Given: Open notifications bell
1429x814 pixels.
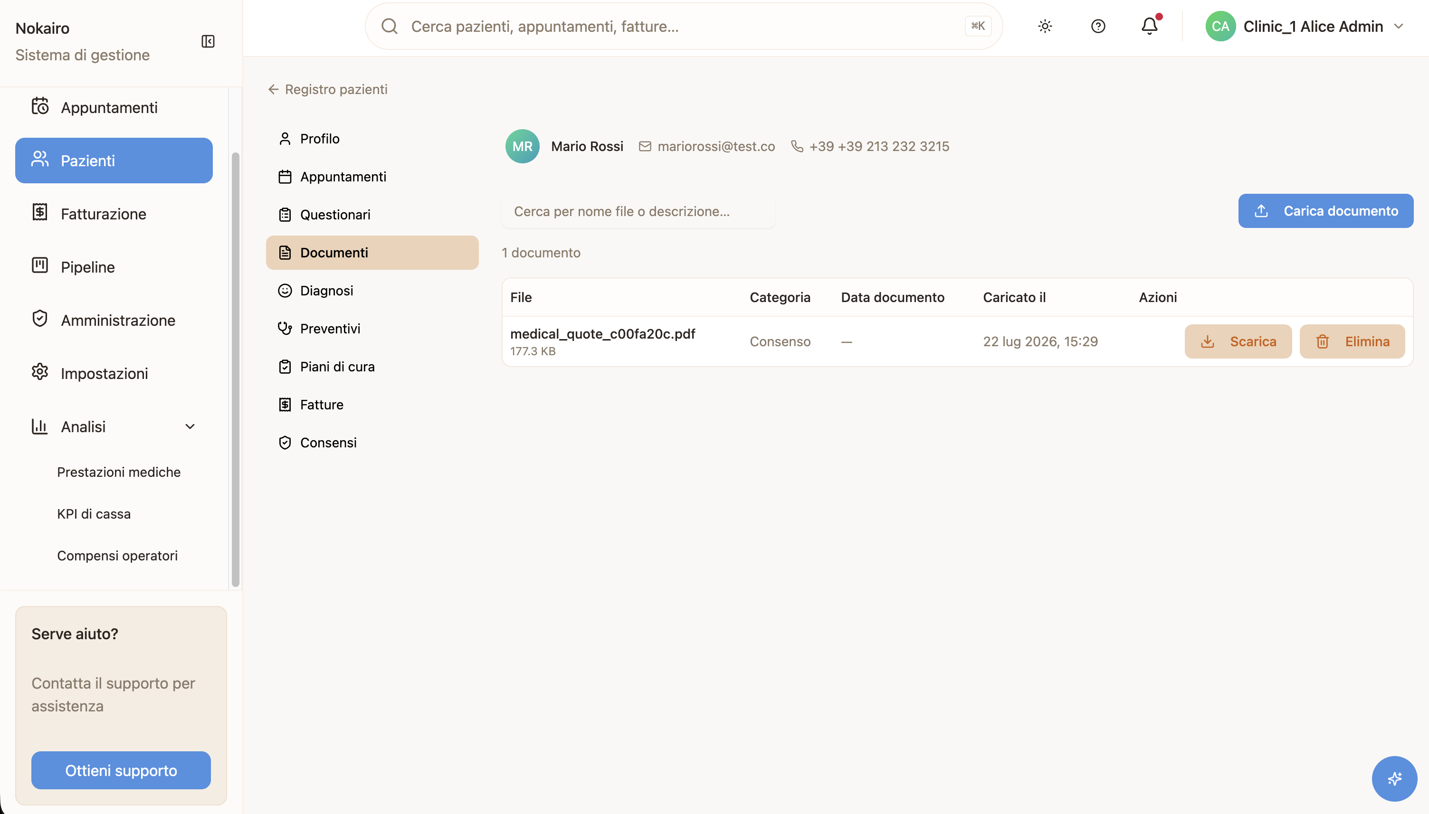Looking at the screenshot, I should coord(1150,26).
